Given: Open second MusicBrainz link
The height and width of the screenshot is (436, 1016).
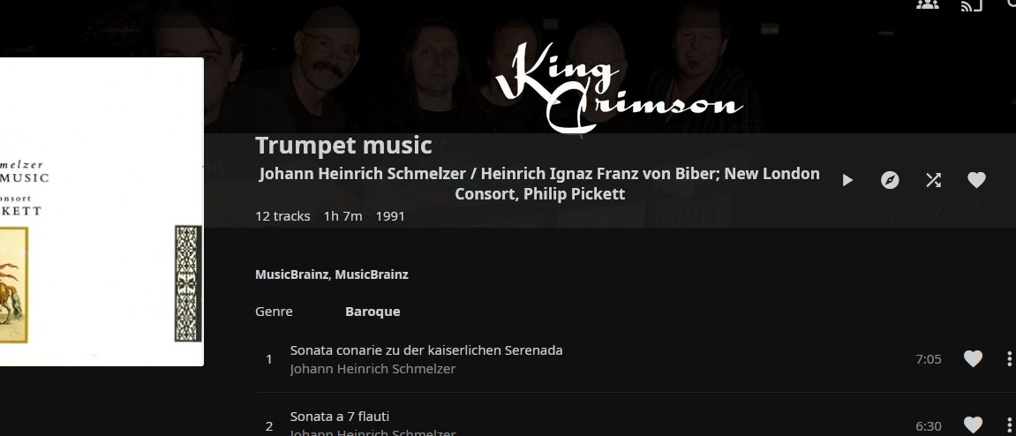Looking at the screenshot, I should 372,274.
